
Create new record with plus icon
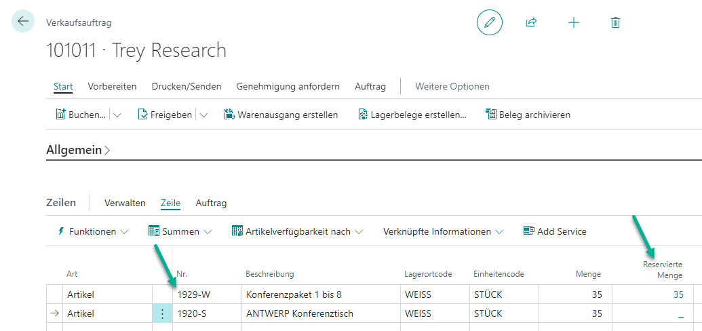[x=574, y=23]
